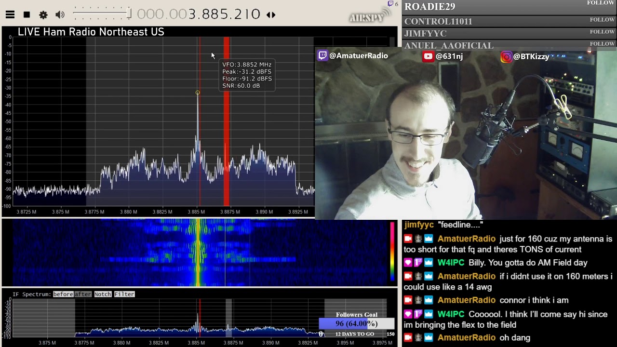
Task: Click the Instagram icon beside @BTKizzy
Action: point(506,57)
